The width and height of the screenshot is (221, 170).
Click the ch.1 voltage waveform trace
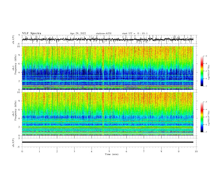click(107, 39)
